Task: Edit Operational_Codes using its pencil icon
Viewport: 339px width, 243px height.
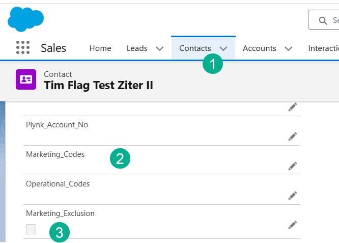Action: click(292, 195)
